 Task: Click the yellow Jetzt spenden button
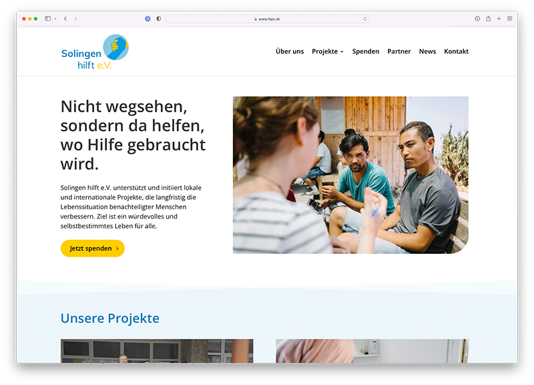point(93,248)
